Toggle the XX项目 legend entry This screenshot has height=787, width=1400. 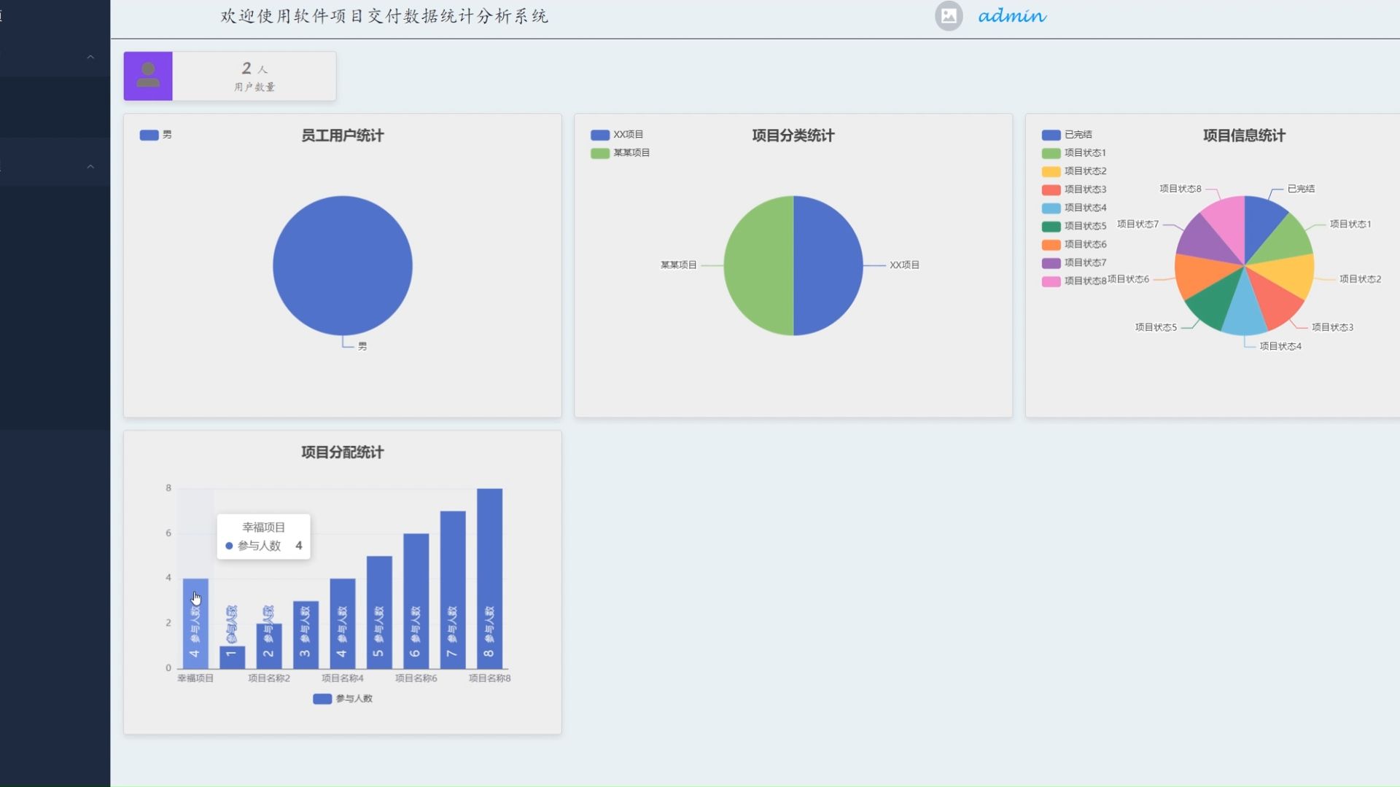[x=617, y=135]
